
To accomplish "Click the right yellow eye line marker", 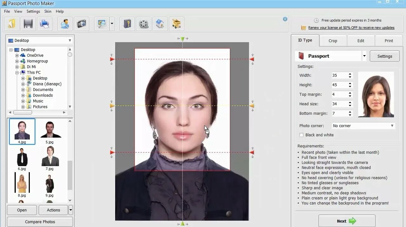I will [x=252, y=106].
